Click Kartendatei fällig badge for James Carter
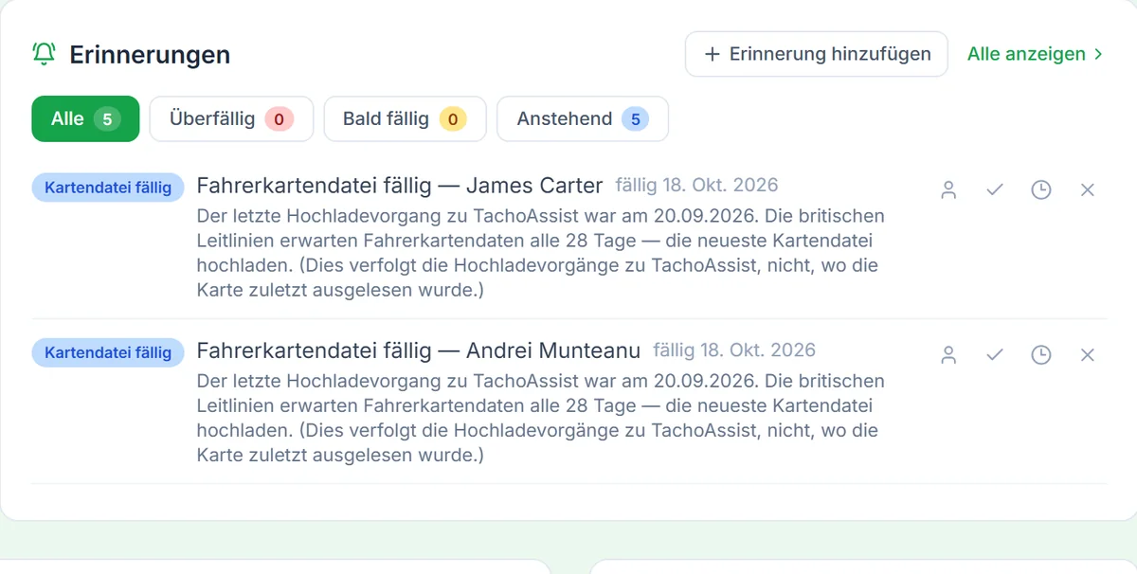Screen dimensions: 1137x574 pyautogui.click(x=108, y=188)
